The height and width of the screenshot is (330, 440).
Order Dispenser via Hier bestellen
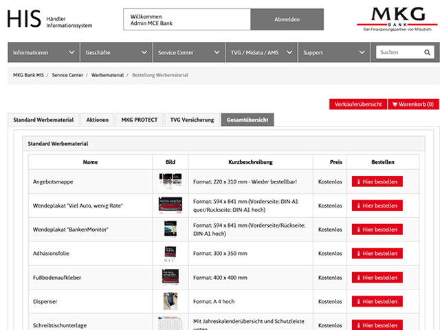coord(377,301)
